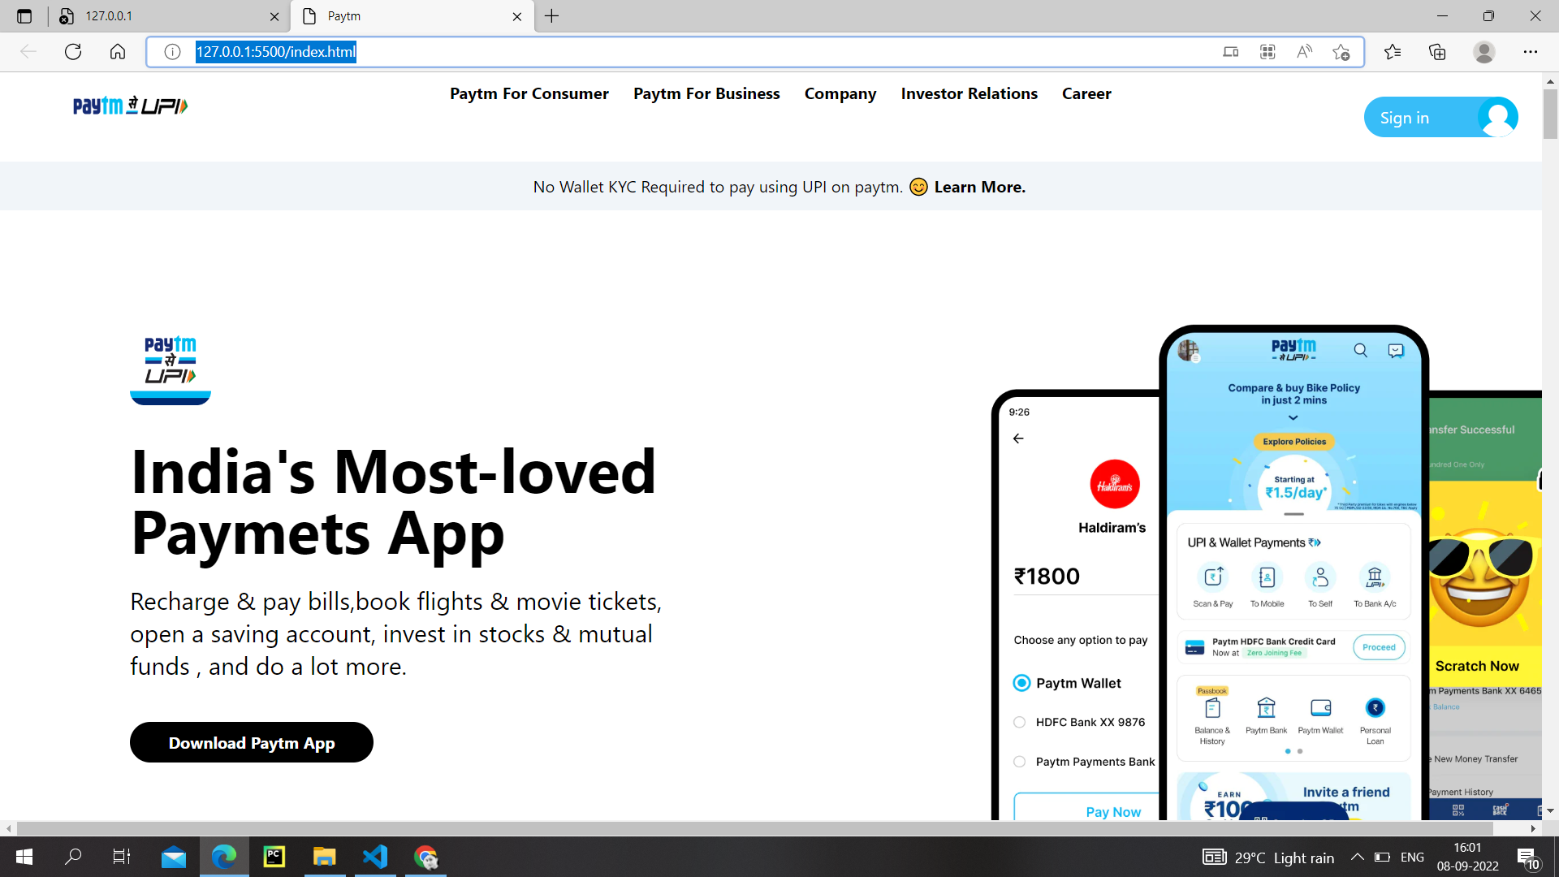Select the Paytm Bank icon
This screenshot has height=877, width=1559.
1266,708
